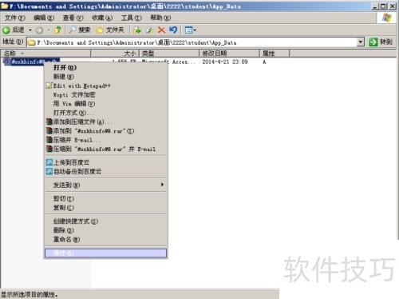Image resolution: width=399 pixels, height=299 pixels.
Task: Open the 查看(V) menu
Action: [x=73, y=18]
